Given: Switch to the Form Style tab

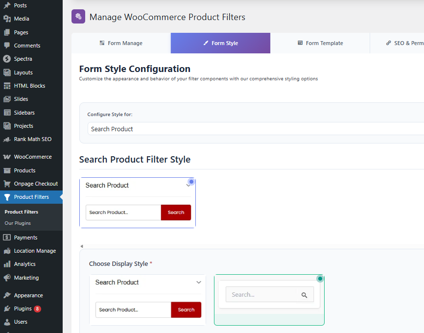Looking at the screenshot, I should (220, 43).
